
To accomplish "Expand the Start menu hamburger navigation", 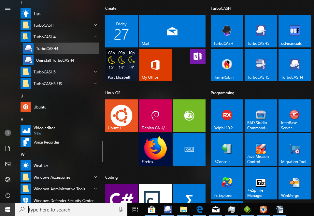I will pyautogui.click(x=7, y=8).
